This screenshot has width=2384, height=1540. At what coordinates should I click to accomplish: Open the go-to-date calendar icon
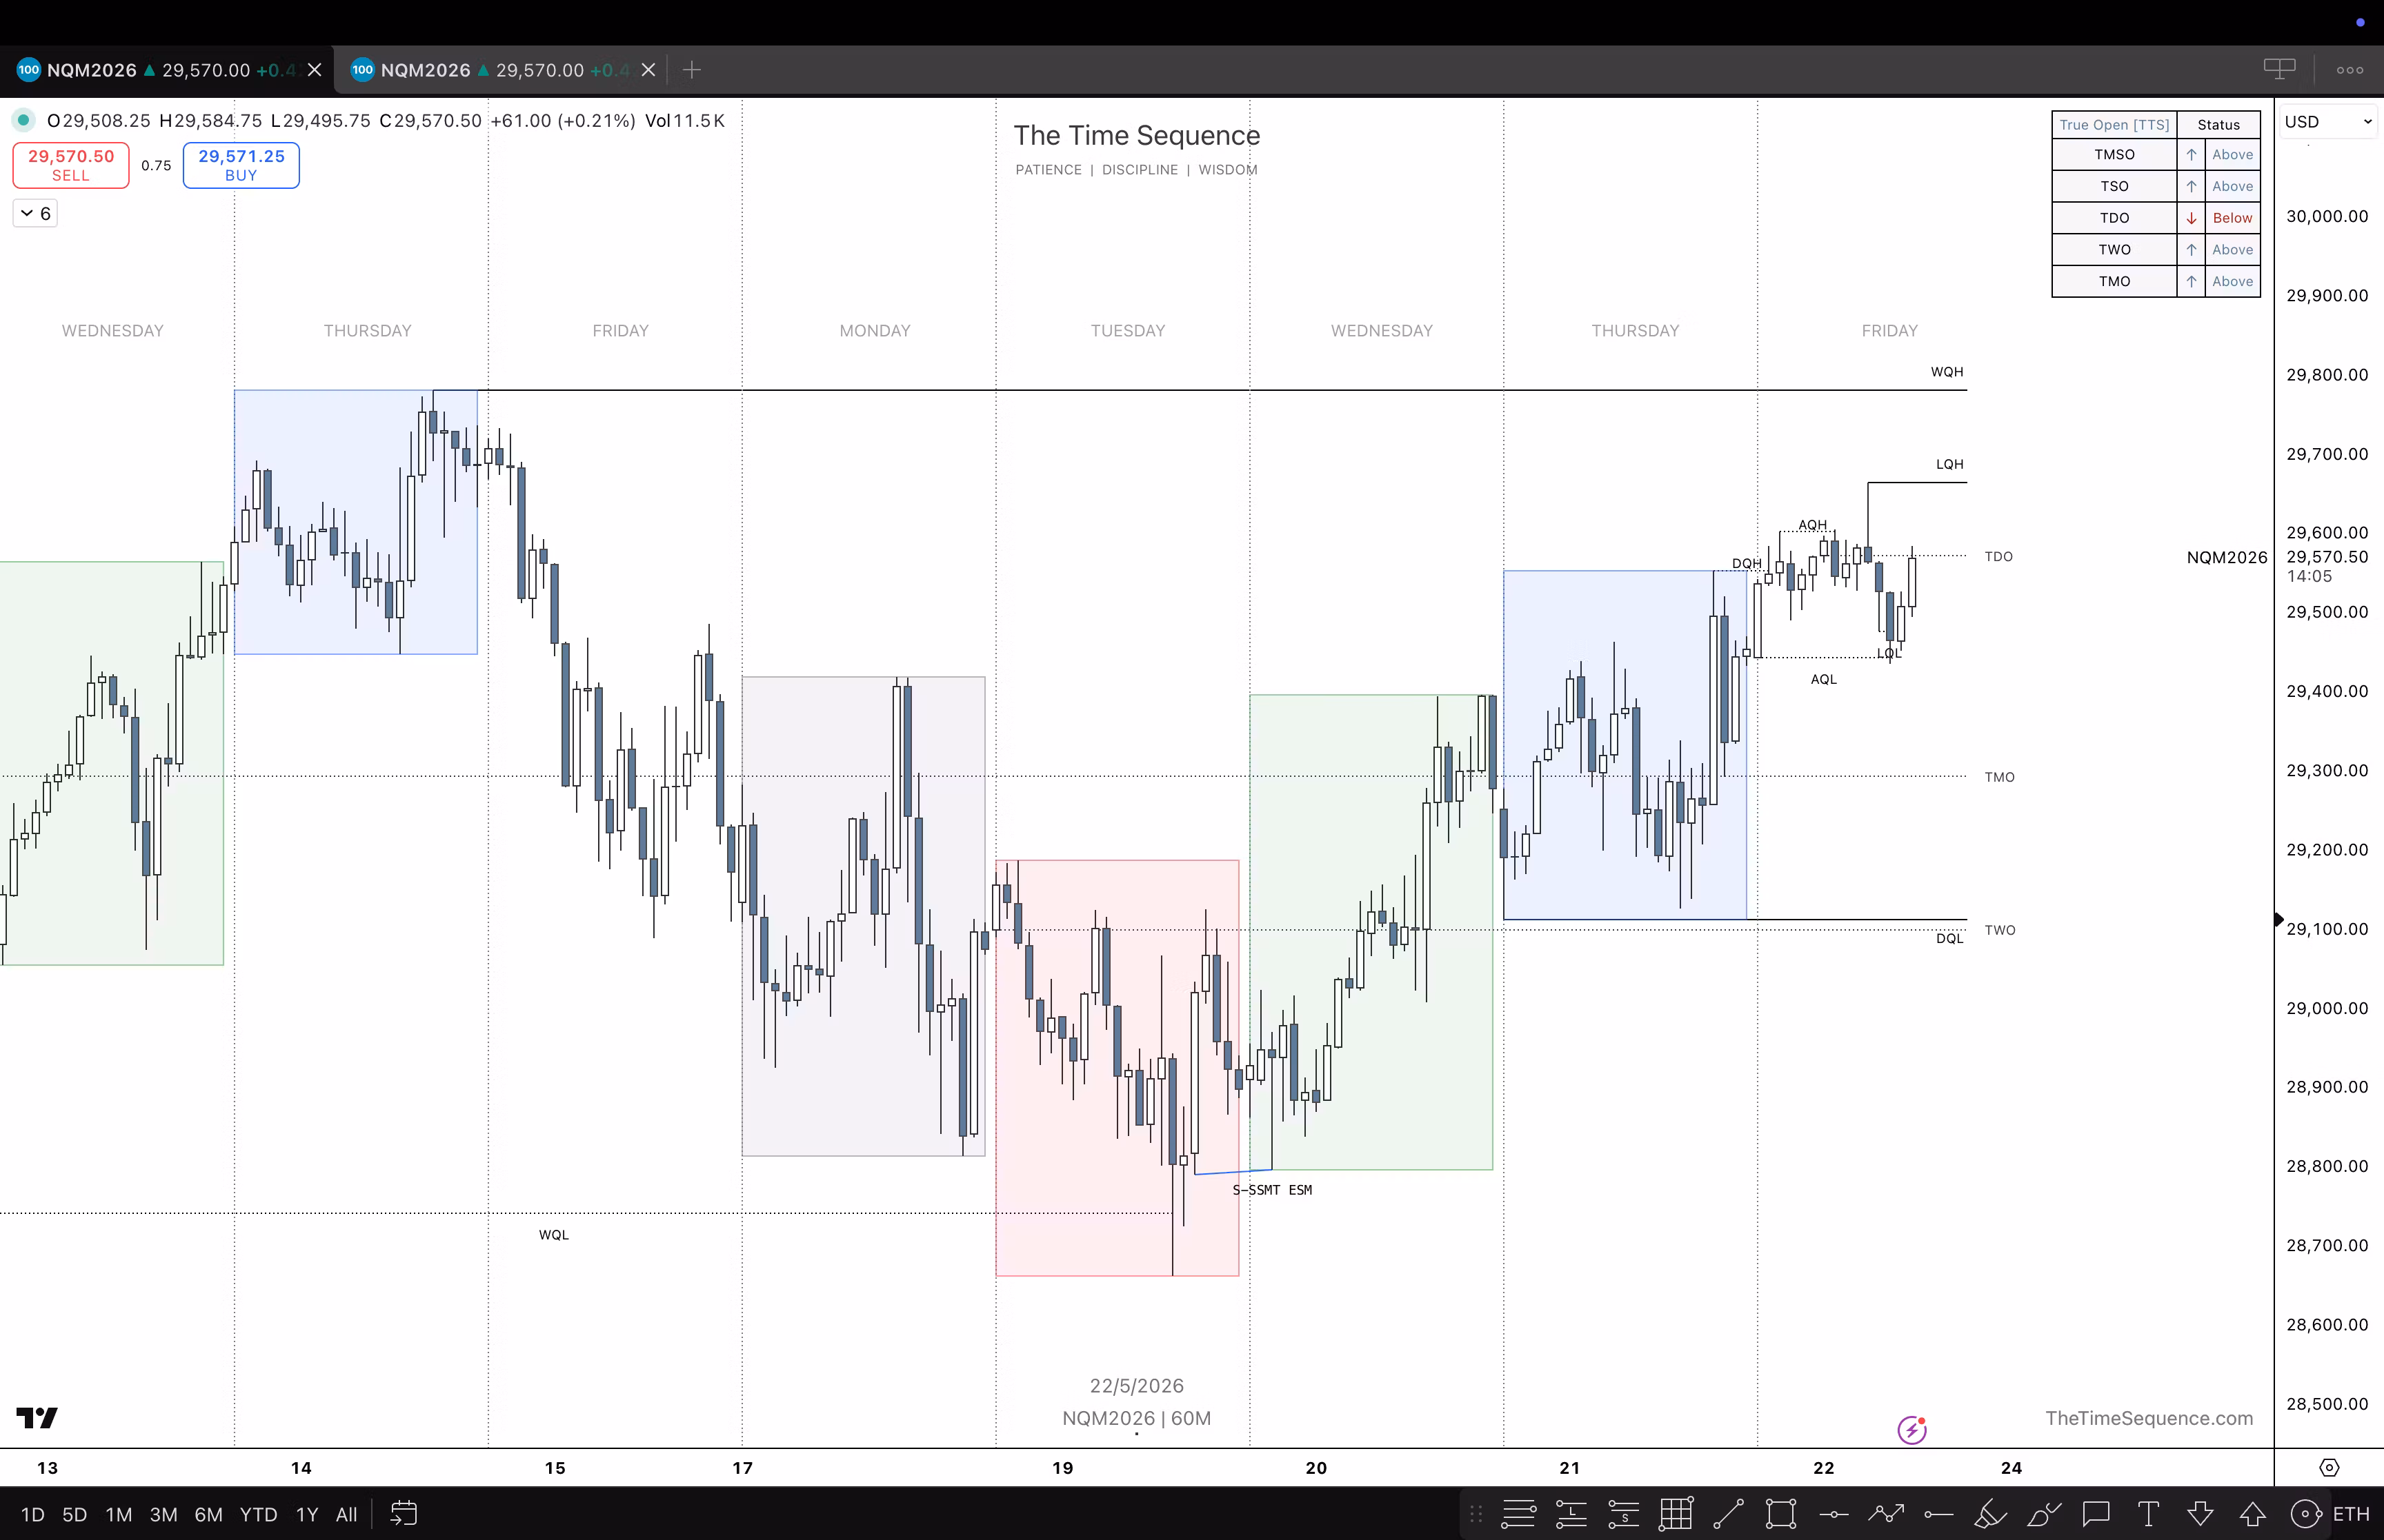pos(403,1514)
